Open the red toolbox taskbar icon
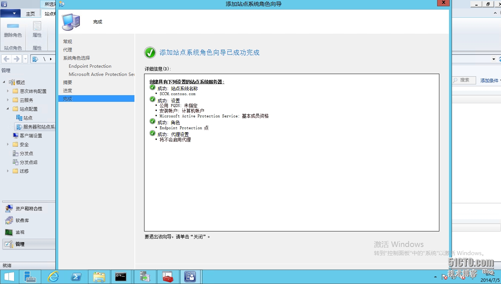The height and width of the screenshot is (284, 501). pos(168,277)
